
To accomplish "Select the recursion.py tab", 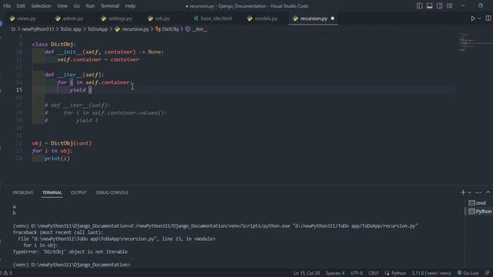I will tap(314, 18).
